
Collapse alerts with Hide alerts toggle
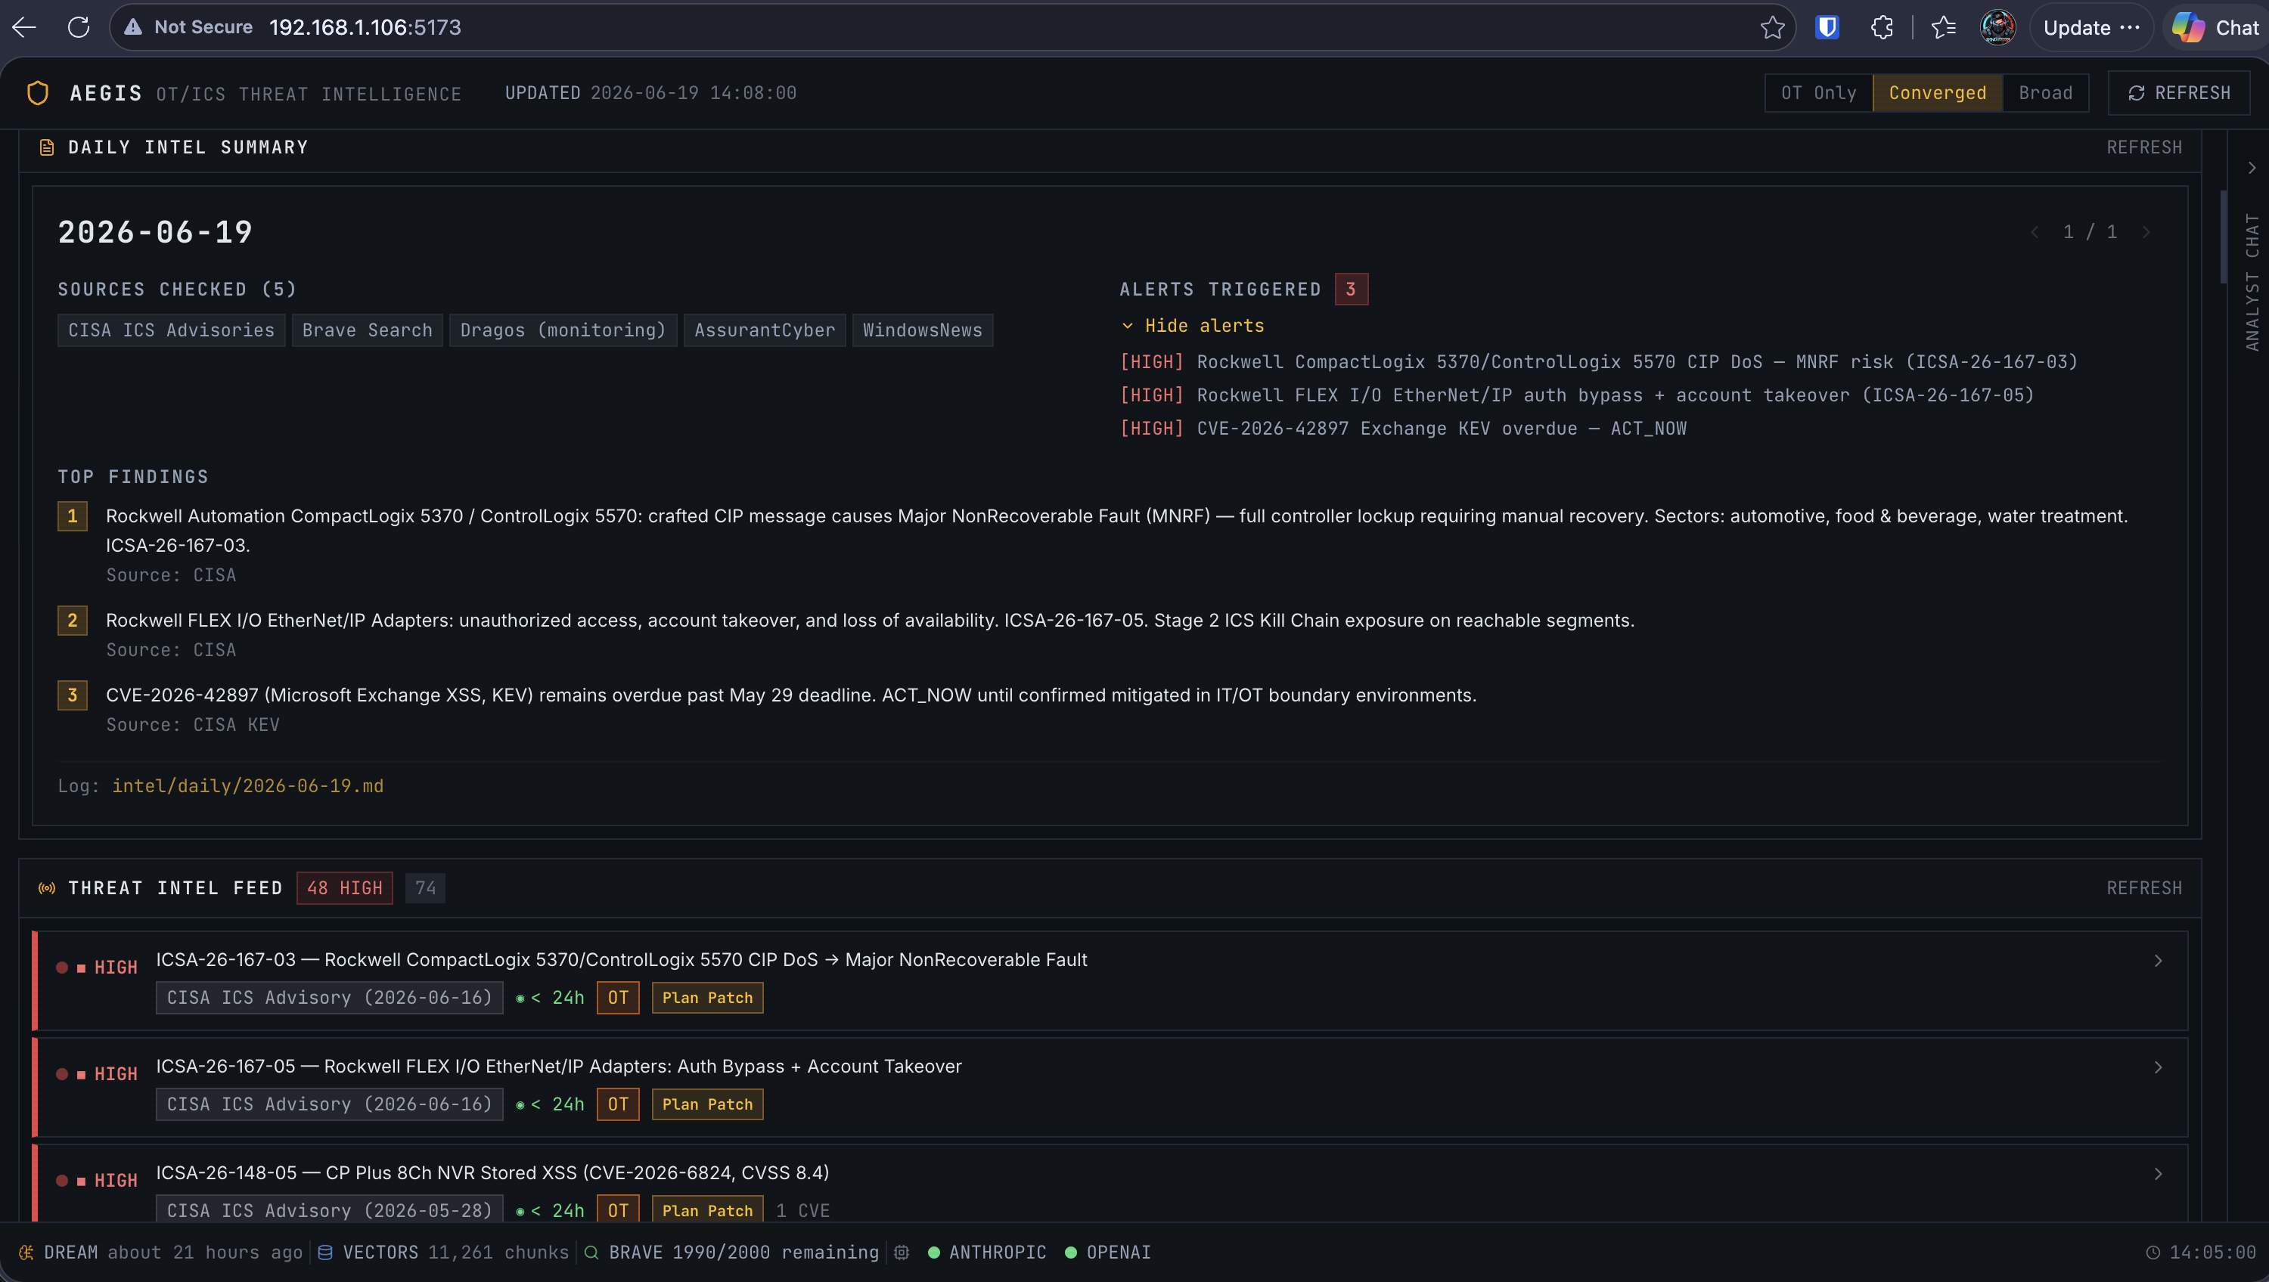(x=1193, y=326)
